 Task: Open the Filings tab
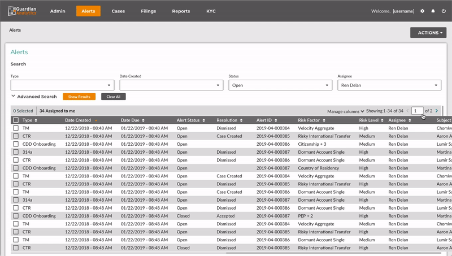click(x=149, y=11)
